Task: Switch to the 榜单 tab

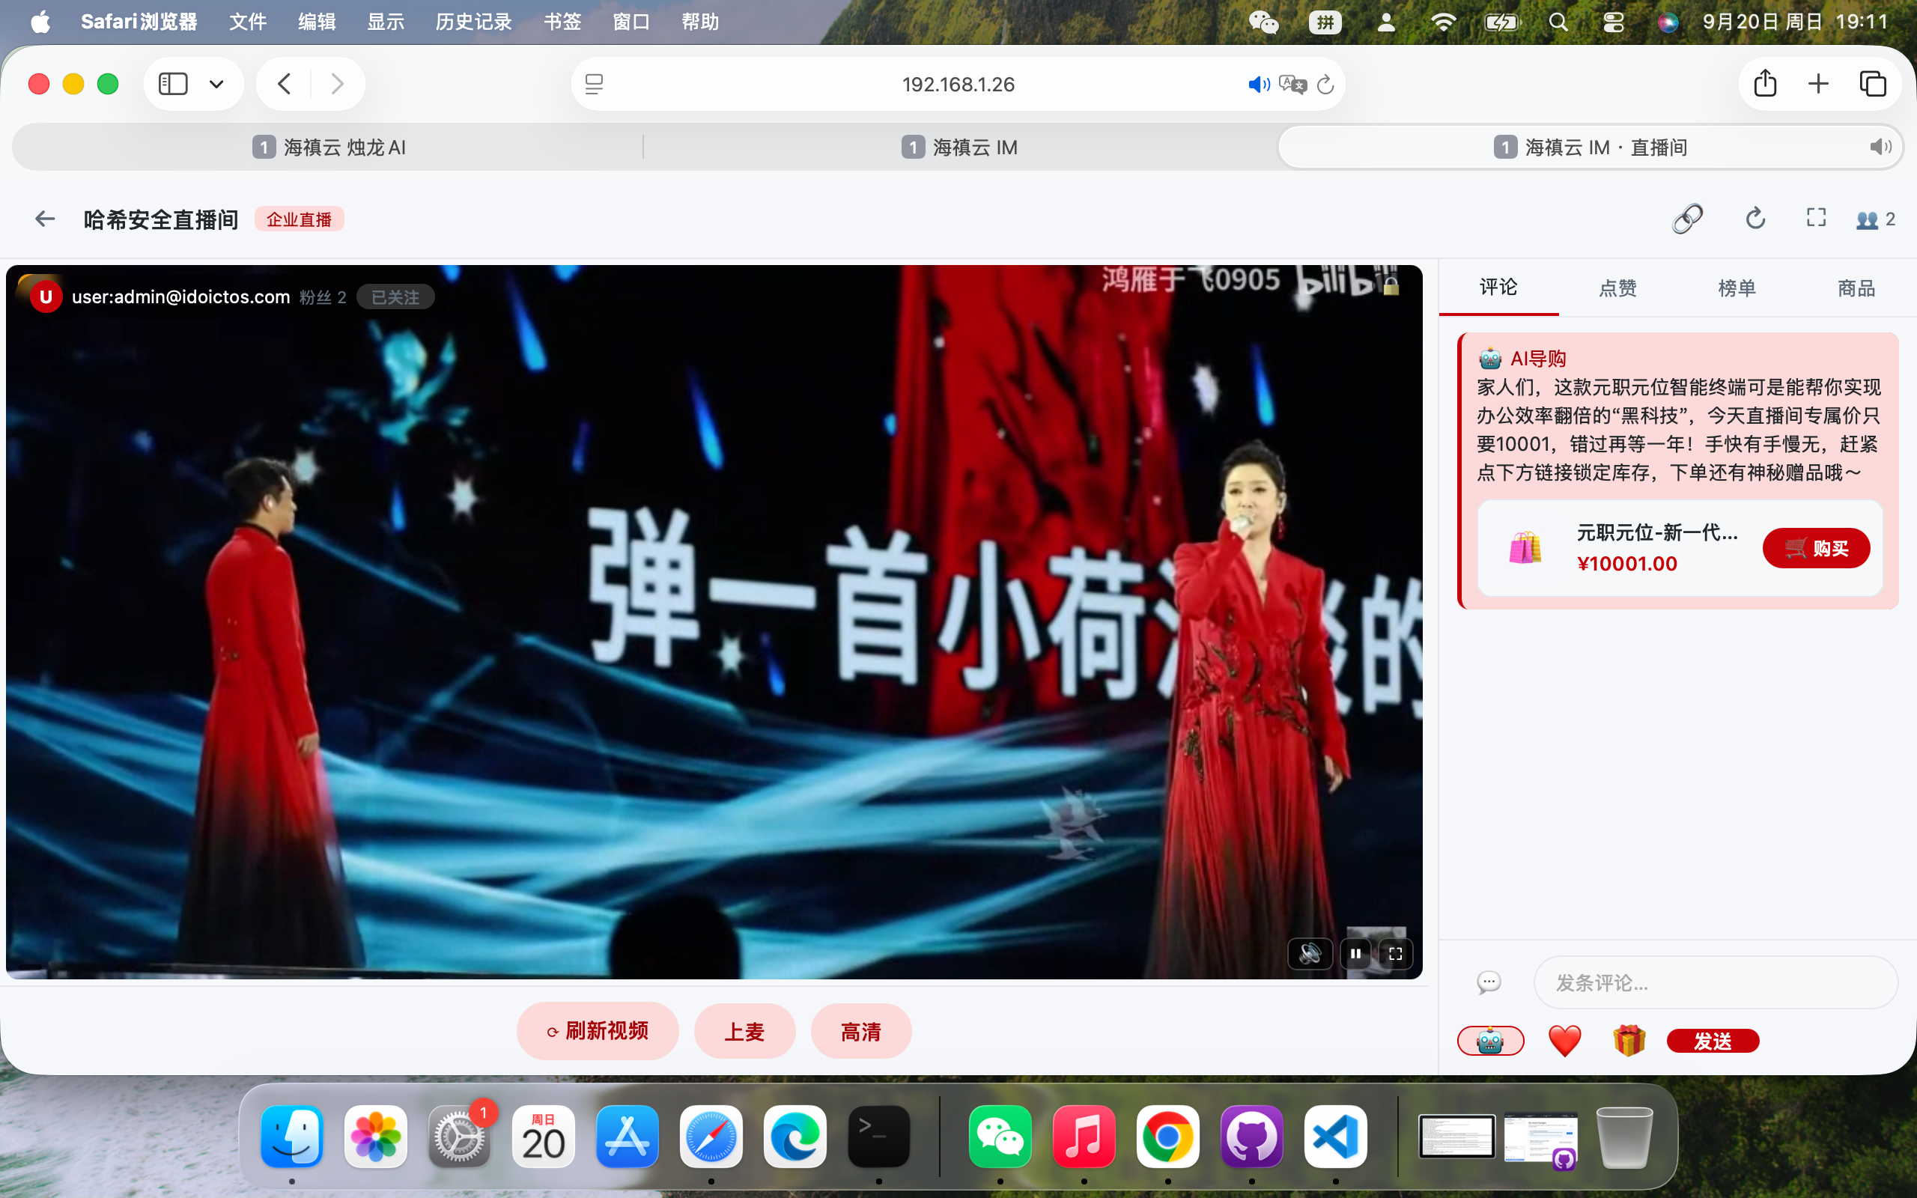Action: tap(1737, 288)
